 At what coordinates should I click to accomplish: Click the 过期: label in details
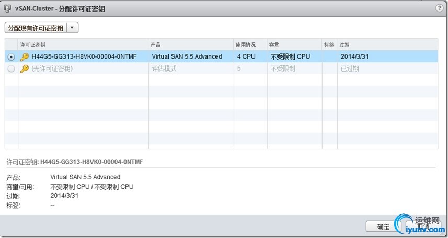14,197
